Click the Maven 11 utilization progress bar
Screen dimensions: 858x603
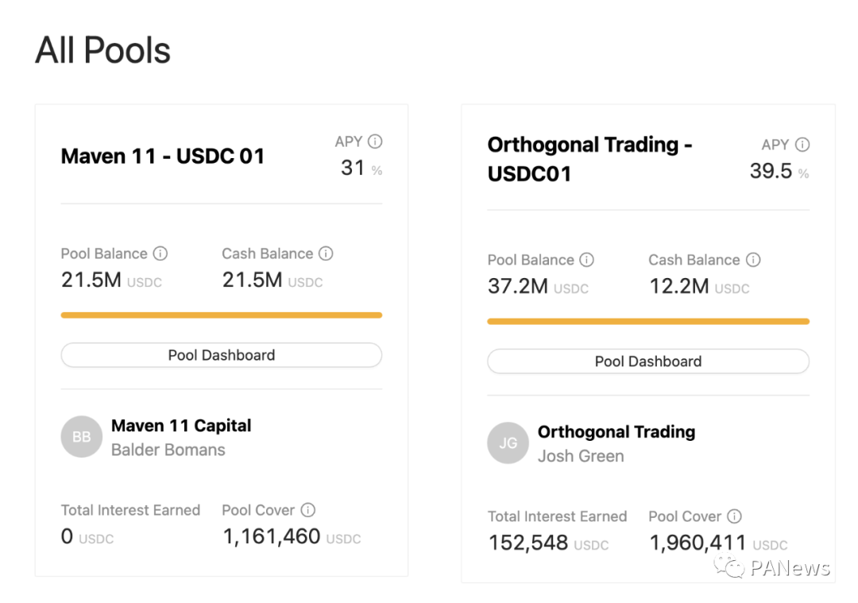221,315
